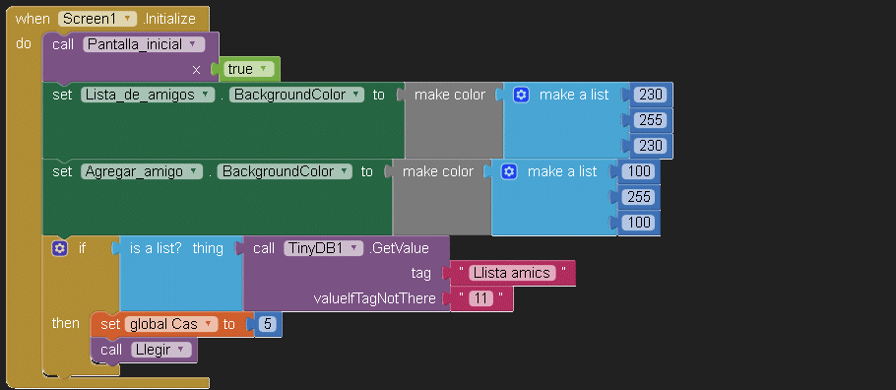Select the number 5 block value
The width and height of the screenshot is (896, 390).
267,324
